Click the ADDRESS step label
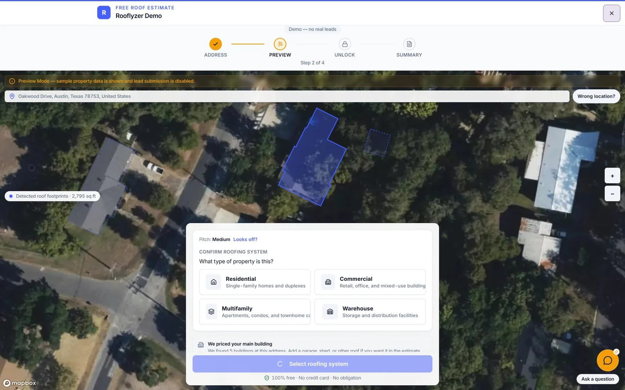The height and width of the screenshot is (390, 625). coord(216,55)
